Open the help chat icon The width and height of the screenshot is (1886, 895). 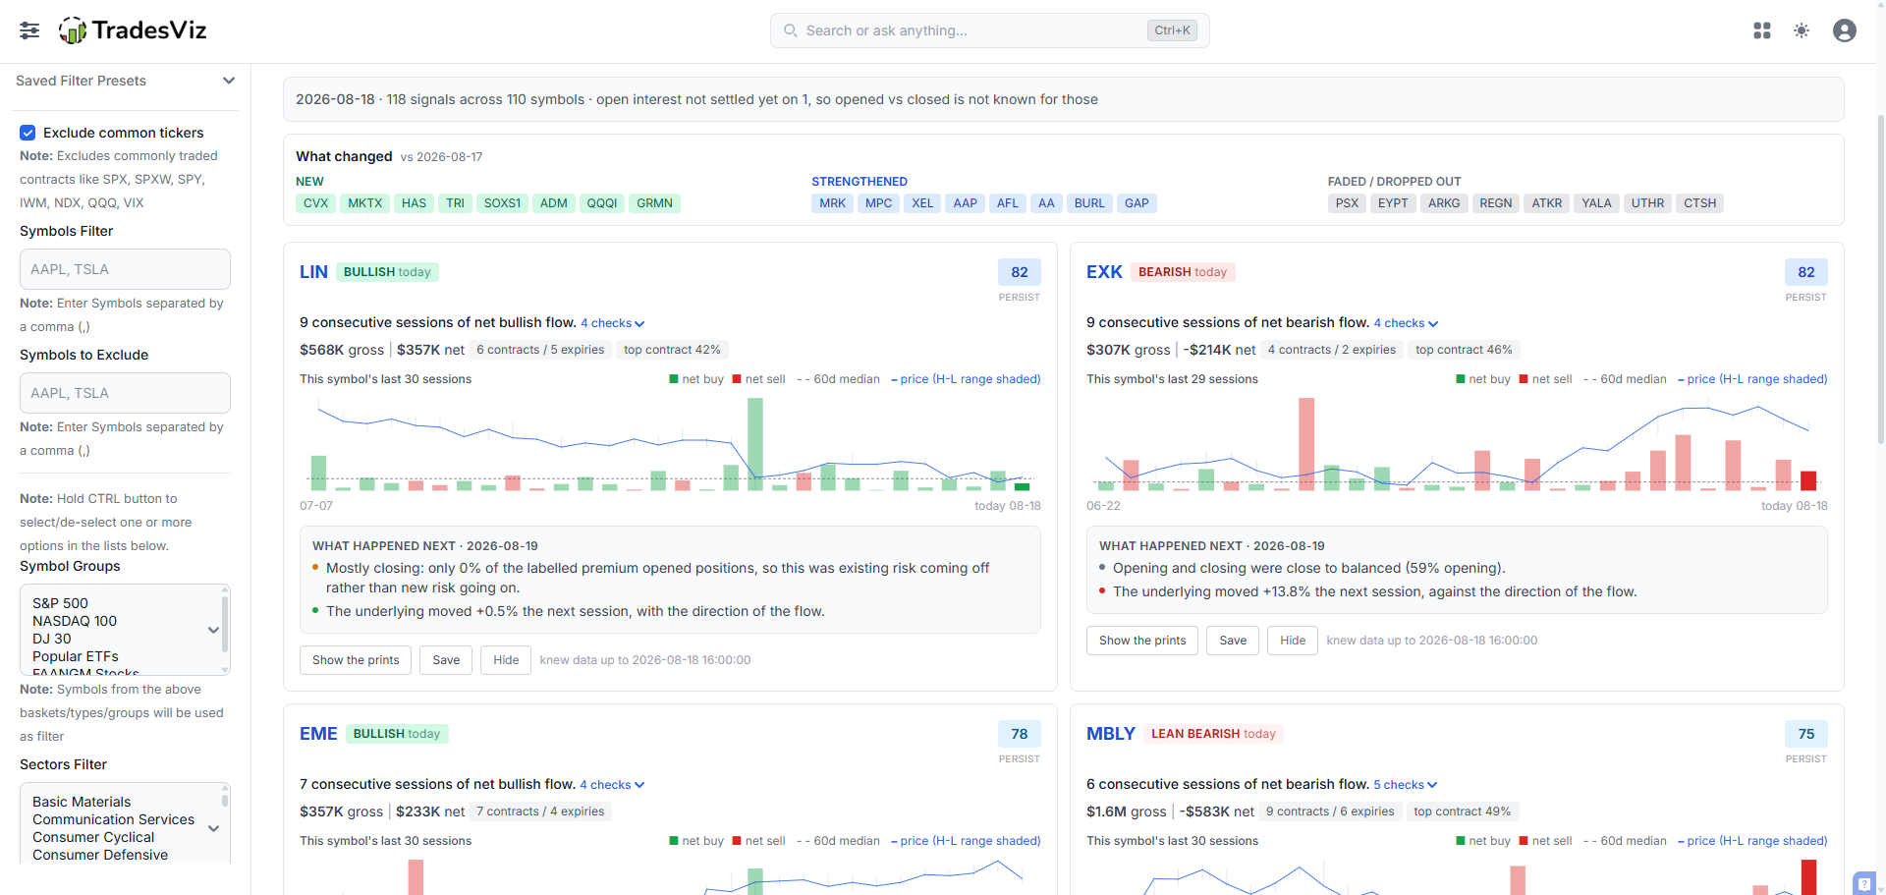point(1863,882)
